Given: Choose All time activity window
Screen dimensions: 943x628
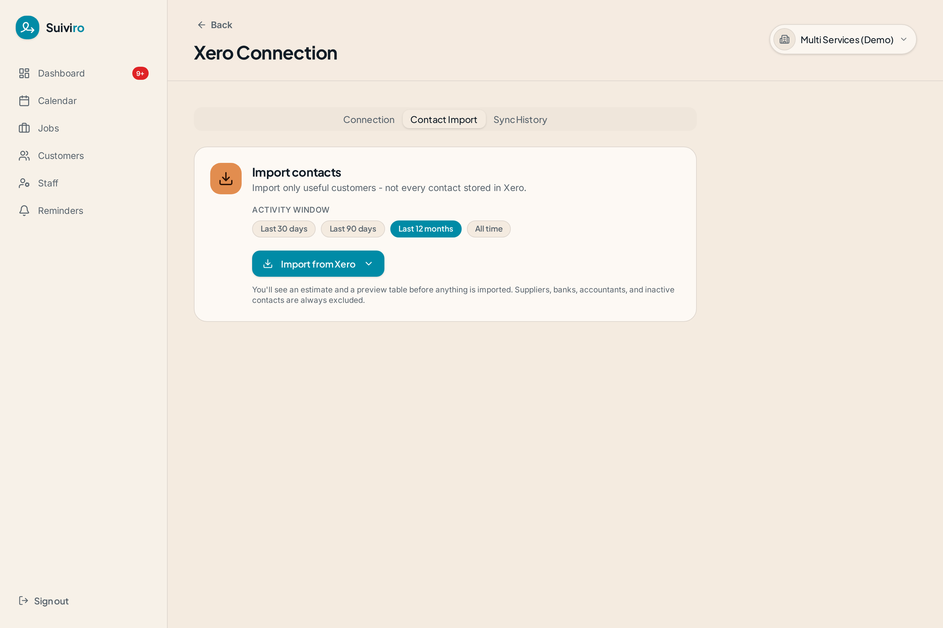Looking at the screenshot, I should (489, 229).
